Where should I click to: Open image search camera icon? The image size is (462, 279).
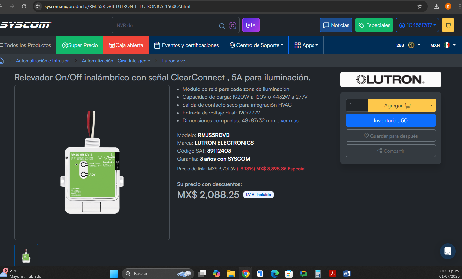pyautogui.click(x=233, y=25)
